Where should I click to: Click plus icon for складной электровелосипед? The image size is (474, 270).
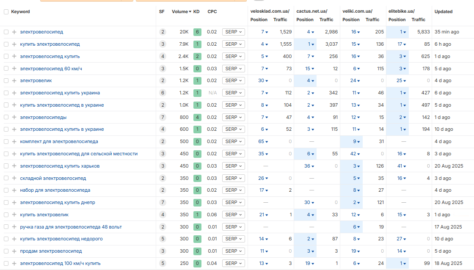point(14,178)
